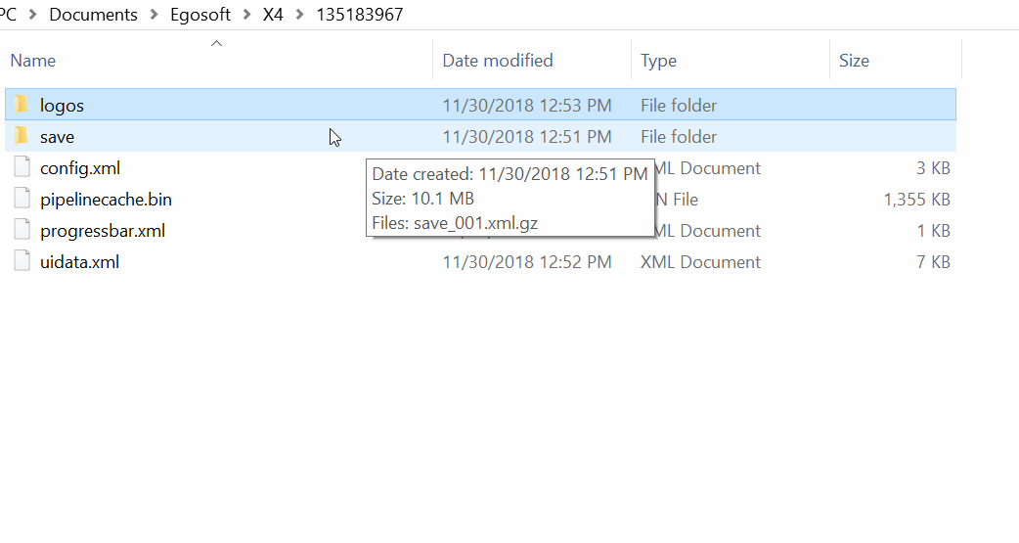The image size is (1019, 543).
Task: Select the uidata.xml file name
Action: tap(79, 262)
